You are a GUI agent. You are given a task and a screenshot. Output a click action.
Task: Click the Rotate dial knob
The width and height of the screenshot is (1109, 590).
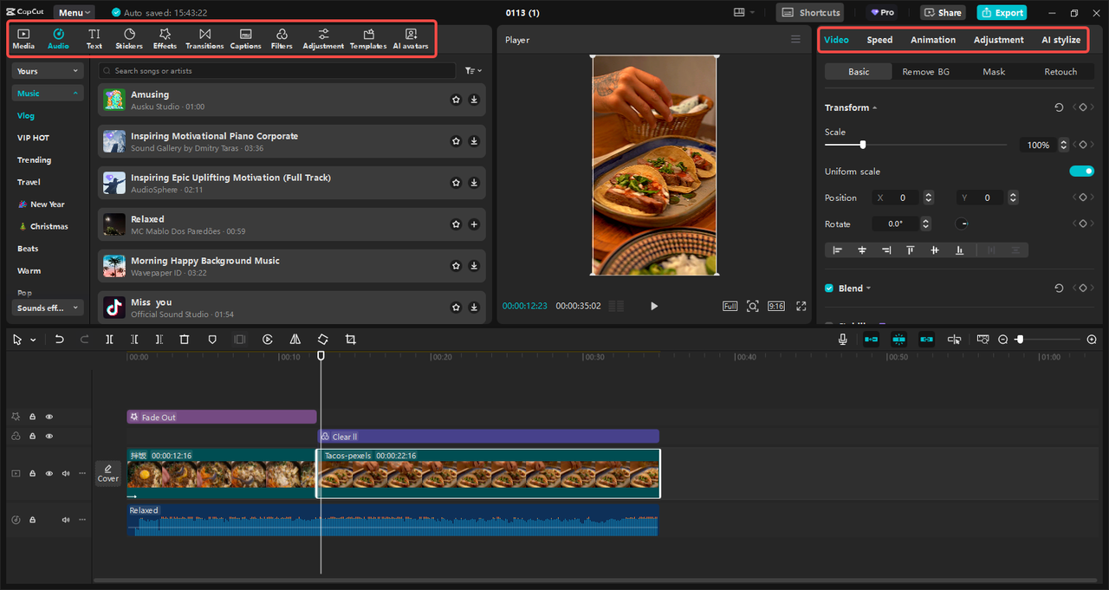pos(962,224)
